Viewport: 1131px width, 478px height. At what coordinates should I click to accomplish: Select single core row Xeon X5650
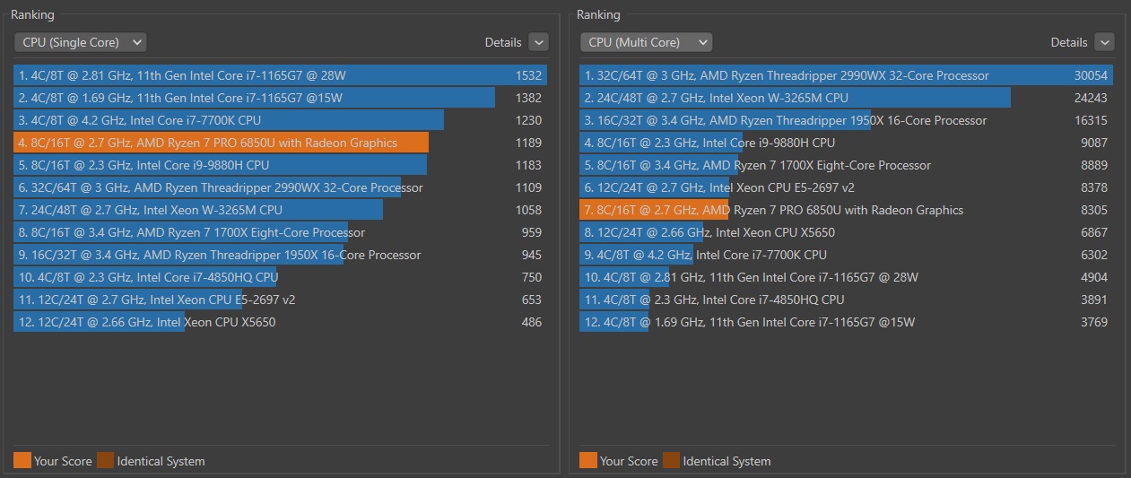[280, 322]
